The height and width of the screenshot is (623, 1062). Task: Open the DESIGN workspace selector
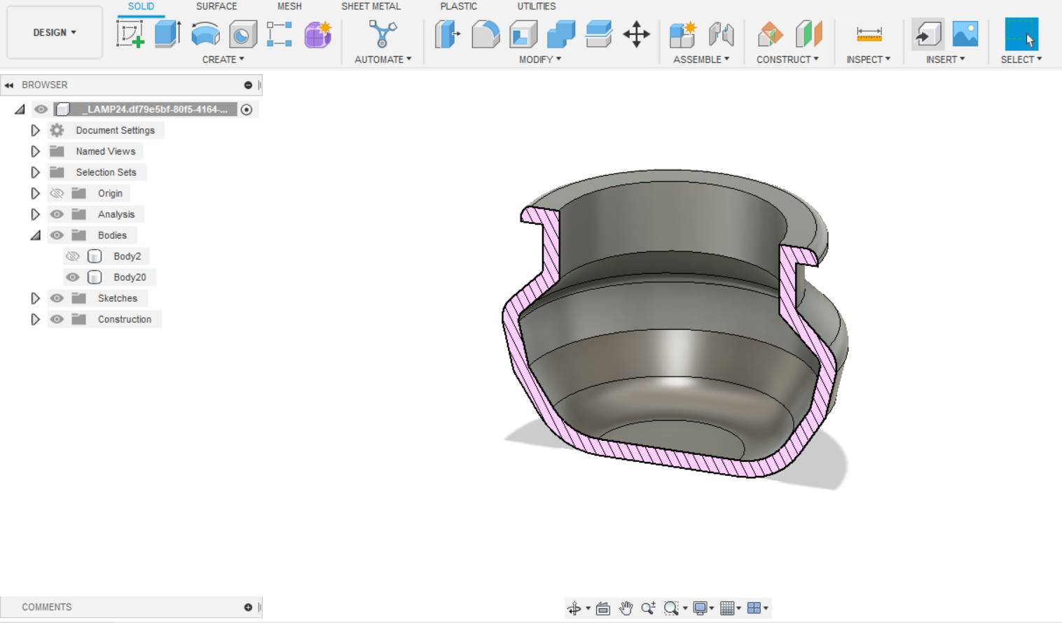pos(54,31)
